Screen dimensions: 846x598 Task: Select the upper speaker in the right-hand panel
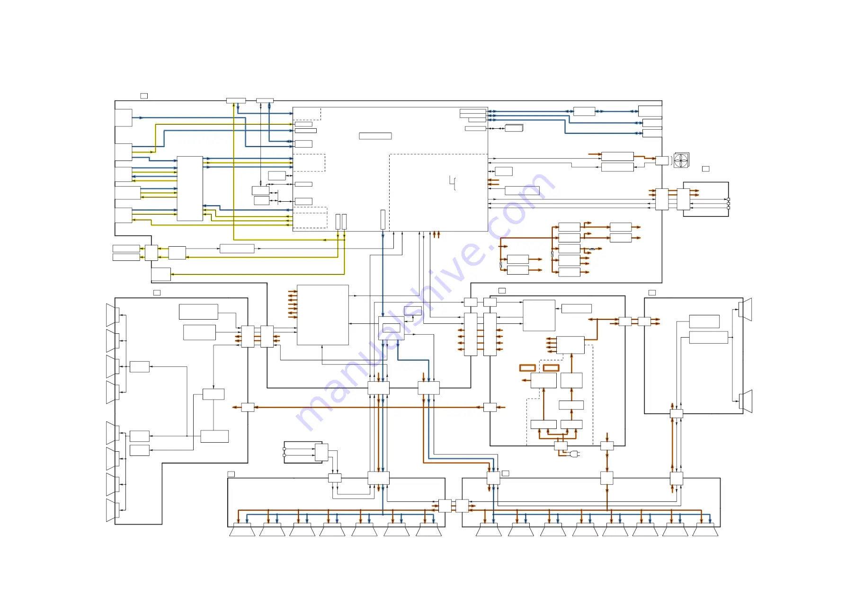click(x=745, y=310)
